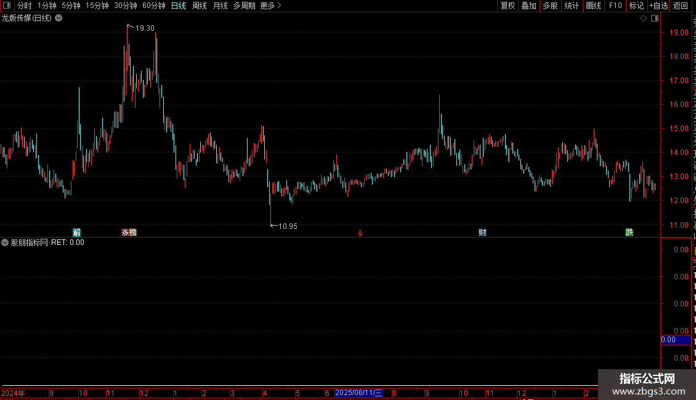Screen dimensions: 696x400
Task: Select the 15分钟 period
Action: (x=97, y=6)
